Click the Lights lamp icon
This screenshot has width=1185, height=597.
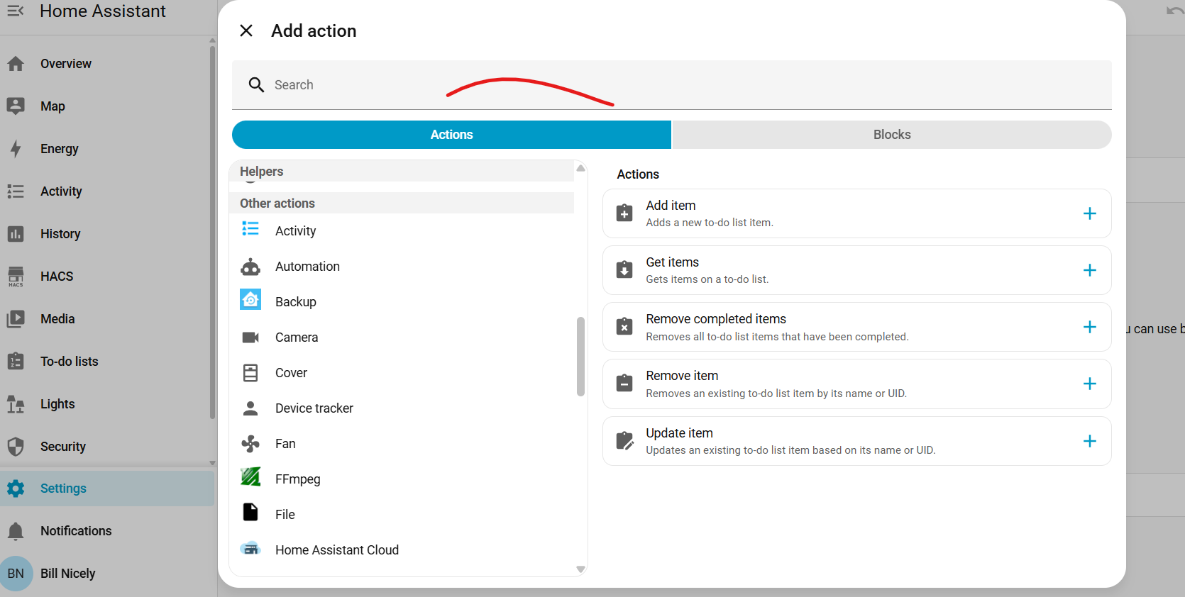[16, 404]
